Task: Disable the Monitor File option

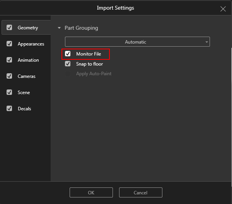Action: pos(68,54)
